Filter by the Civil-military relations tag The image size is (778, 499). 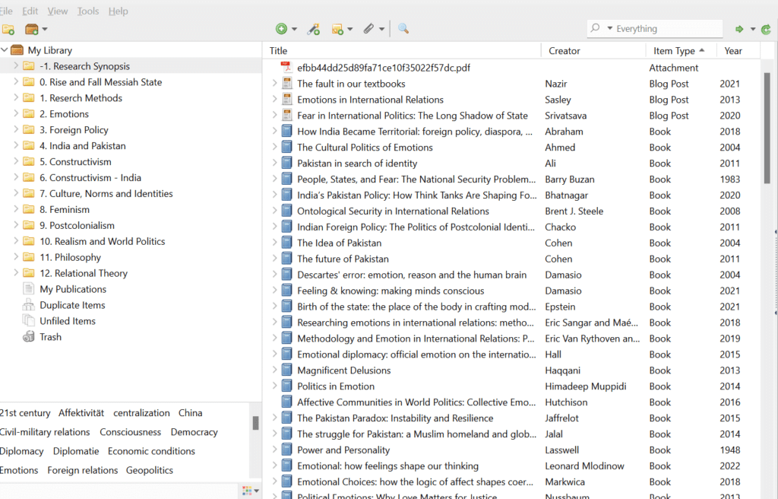coord(45,432)
